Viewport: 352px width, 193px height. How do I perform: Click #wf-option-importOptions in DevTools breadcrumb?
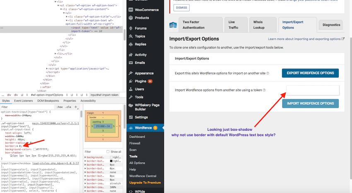coord(47,95)
